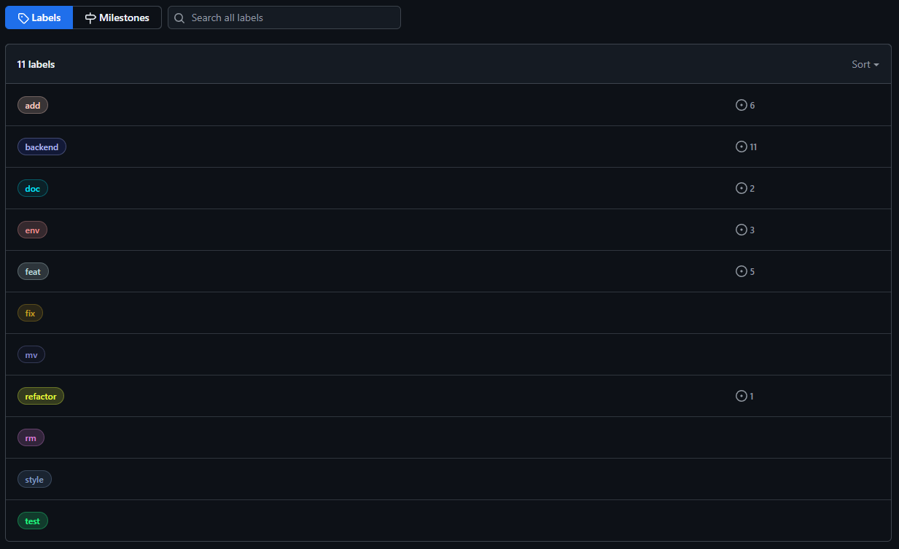Click the issue icon beside the env label
This screenshot has width=899, height=549.
740,229
